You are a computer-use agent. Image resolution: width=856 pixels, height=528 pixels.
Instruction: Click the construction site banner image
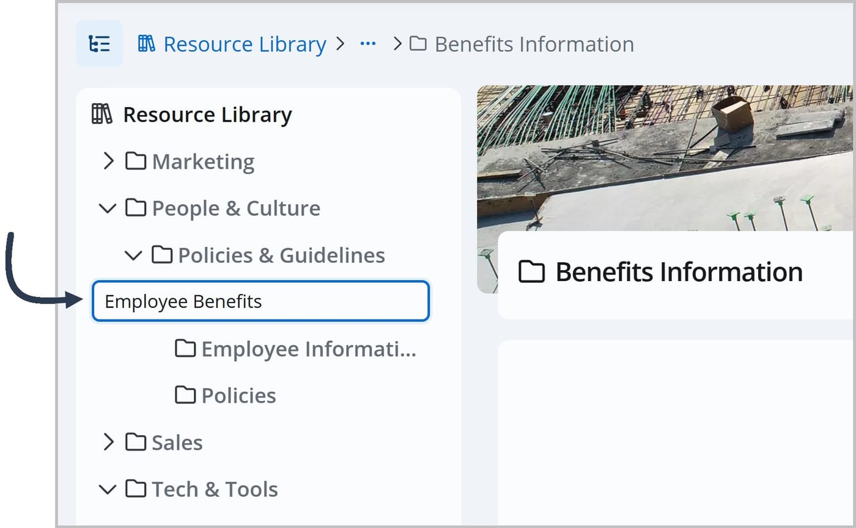665,158
